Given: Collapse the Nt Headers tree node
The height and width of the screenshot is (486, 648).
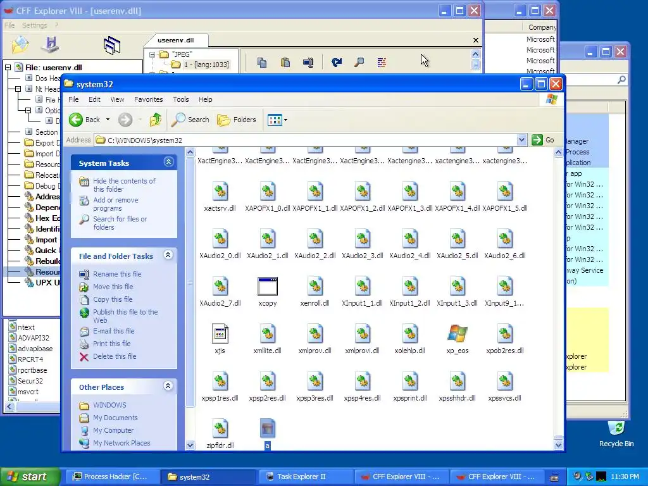Looking at the screenshot, I should (x=18, y=89).
